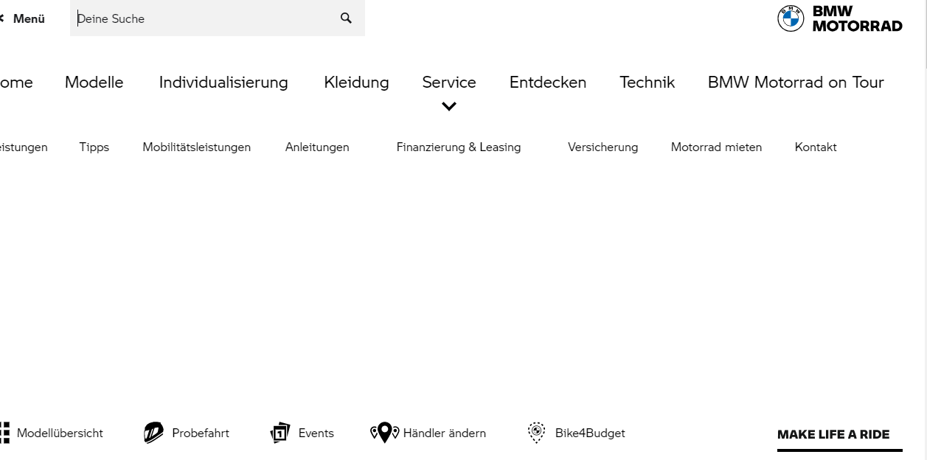Select the Kleidung menu item

tap(356, 83)
